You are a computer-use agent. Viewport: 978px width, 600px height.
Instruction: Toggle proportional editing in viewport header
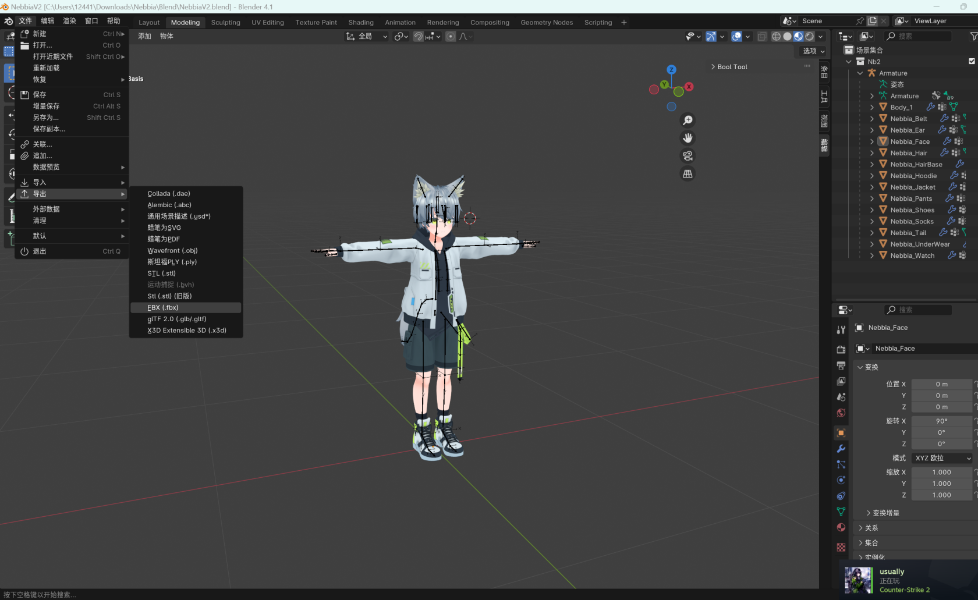(x=451, y=36)
